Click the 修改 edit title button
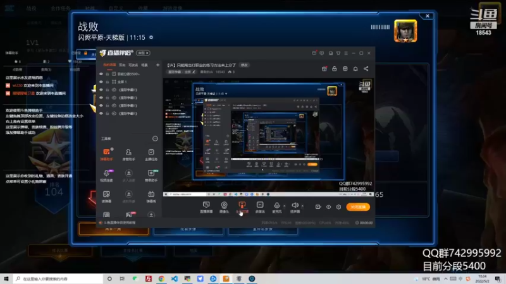This screenshot has height=284, width=506. 244,65
